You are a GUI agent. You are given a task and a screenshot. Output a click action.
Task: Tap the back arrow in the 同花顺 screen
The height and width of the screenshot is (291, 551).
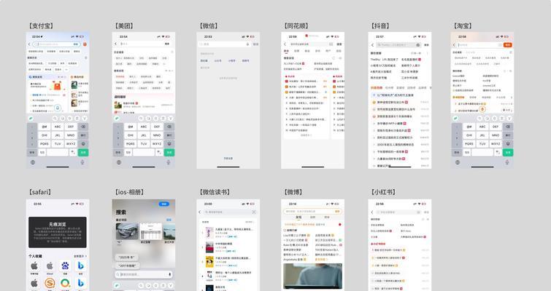285,44
